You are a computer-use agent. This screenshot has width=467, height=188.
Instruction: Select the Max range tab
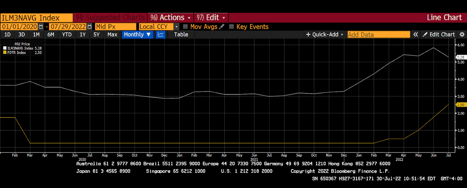click(112, 34)
